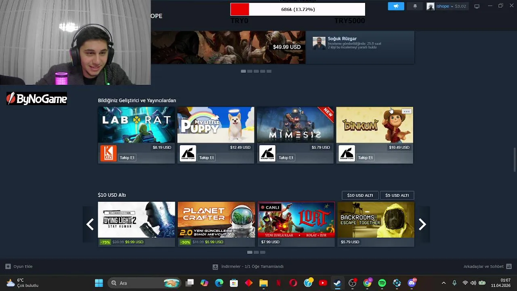517x291 pixels.
Task: Click Krafton logo under My Little Puppy
Action: [188, 153]
